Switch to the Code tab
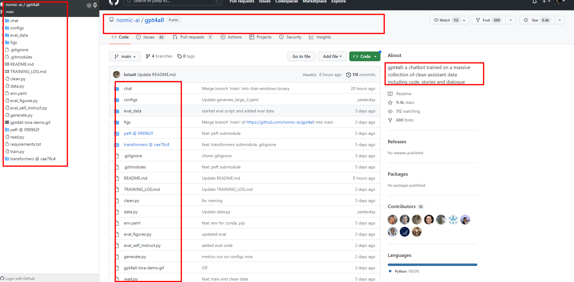 tap(120, 37)
